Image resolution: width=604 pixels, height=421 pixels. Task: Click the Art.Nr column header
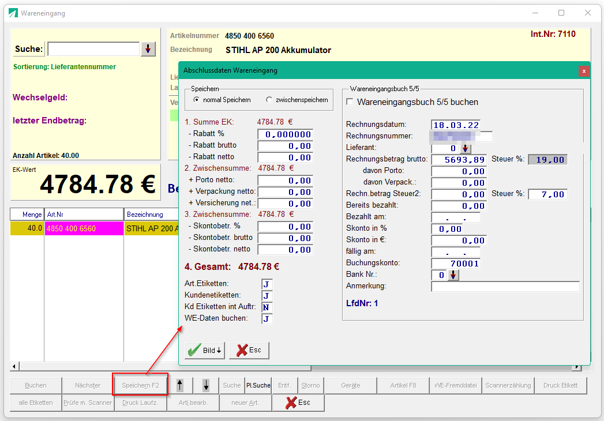pos(84,215)
